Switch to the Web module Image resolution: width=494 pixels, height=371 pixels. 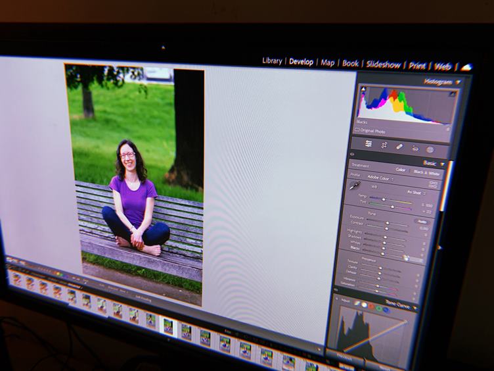tap(442, 66)
